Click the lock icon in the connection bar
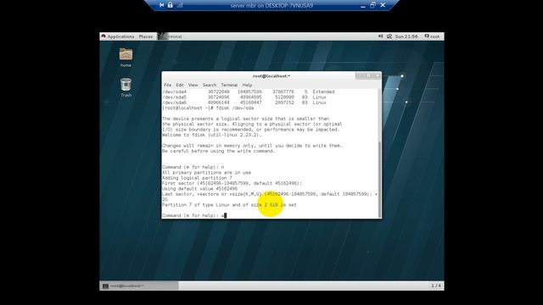 click(x=170, y=5)
